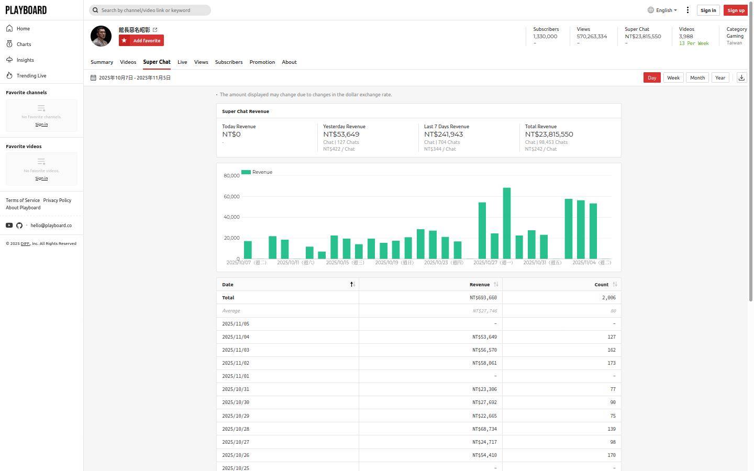Open the Videos tab
Viewport: 754px width, 471px height.
coord(128,62)
